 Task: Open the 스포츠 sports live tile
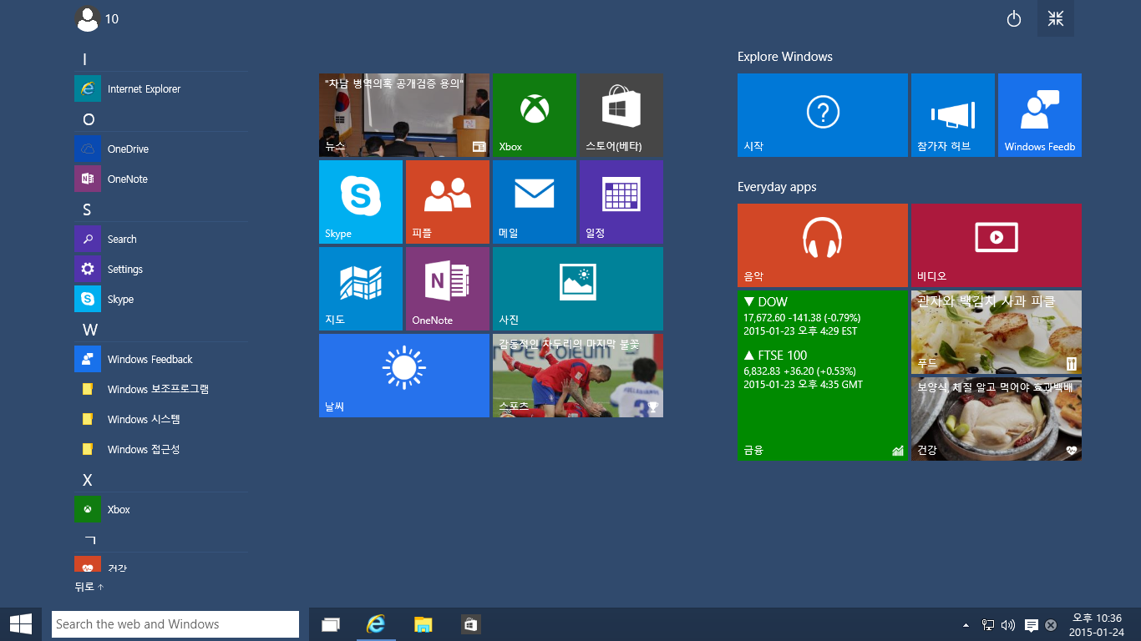pyautogui.click(x=578, y=376)
